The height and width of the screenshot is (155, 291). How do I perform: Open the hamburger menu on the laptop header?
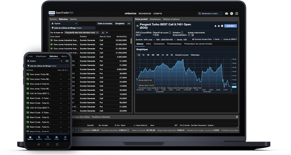237,14
